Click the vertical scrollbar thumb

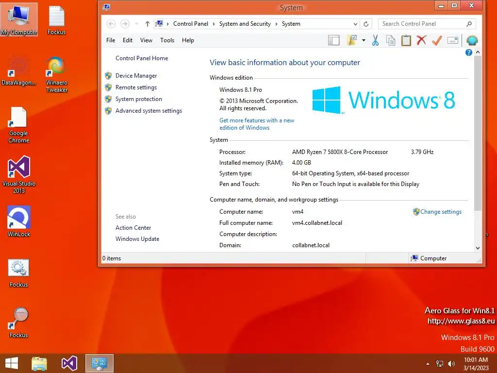click(x=478, y=133)
